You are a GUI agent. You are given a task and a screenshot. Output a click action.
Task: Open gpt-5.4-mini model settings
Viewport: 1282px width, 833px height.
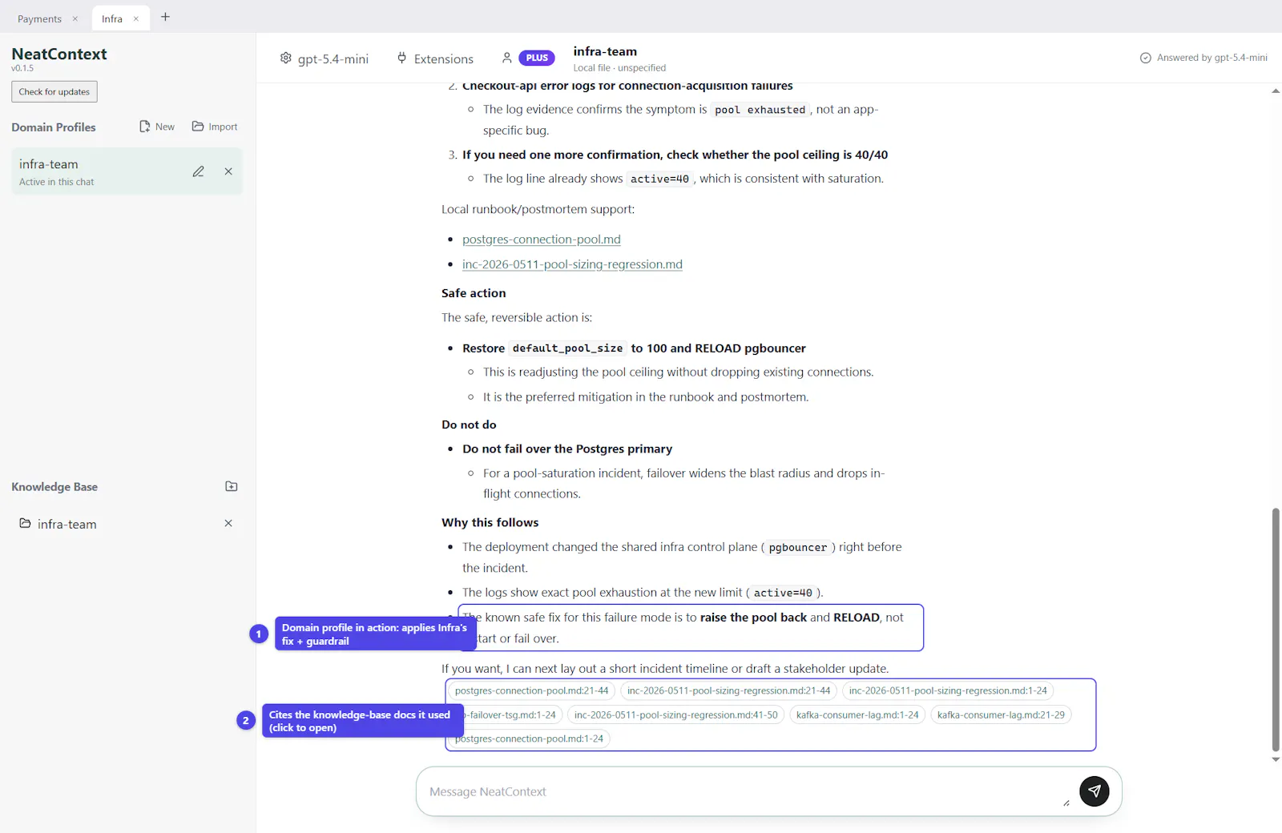[325, 58]
